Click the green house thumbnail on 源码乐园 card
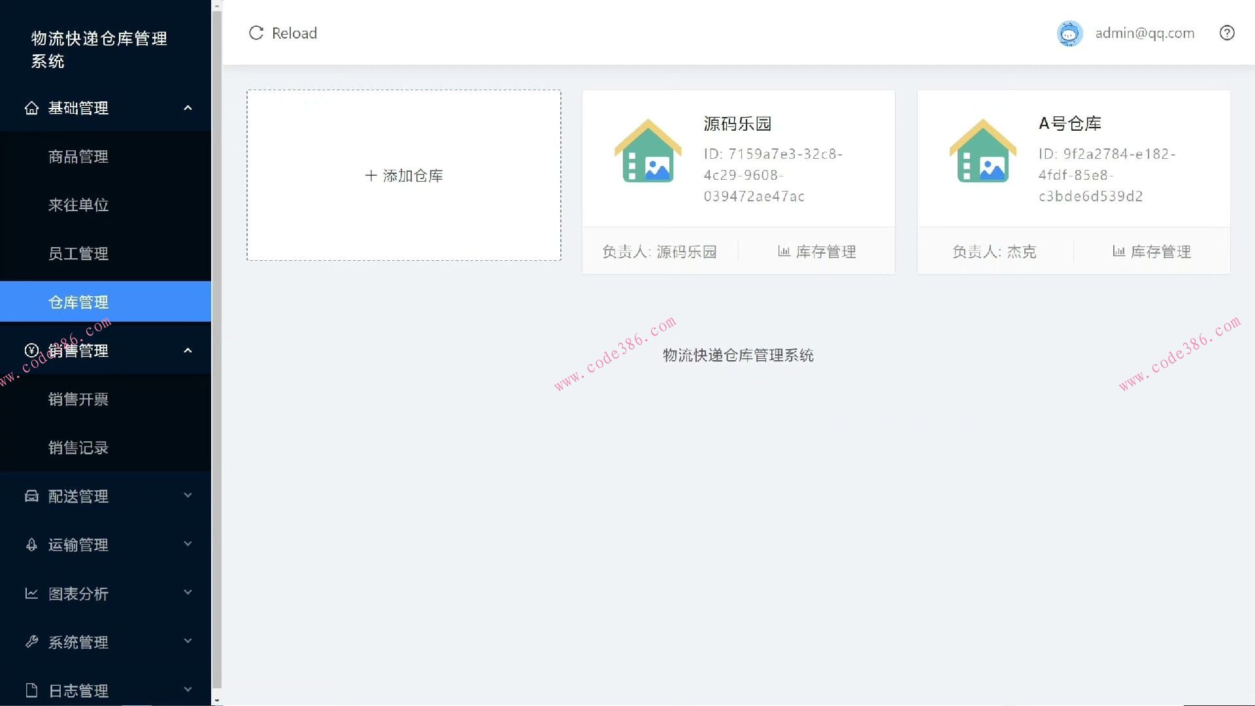The height and width of the screenshot is (706, 1255). point(648,152)
